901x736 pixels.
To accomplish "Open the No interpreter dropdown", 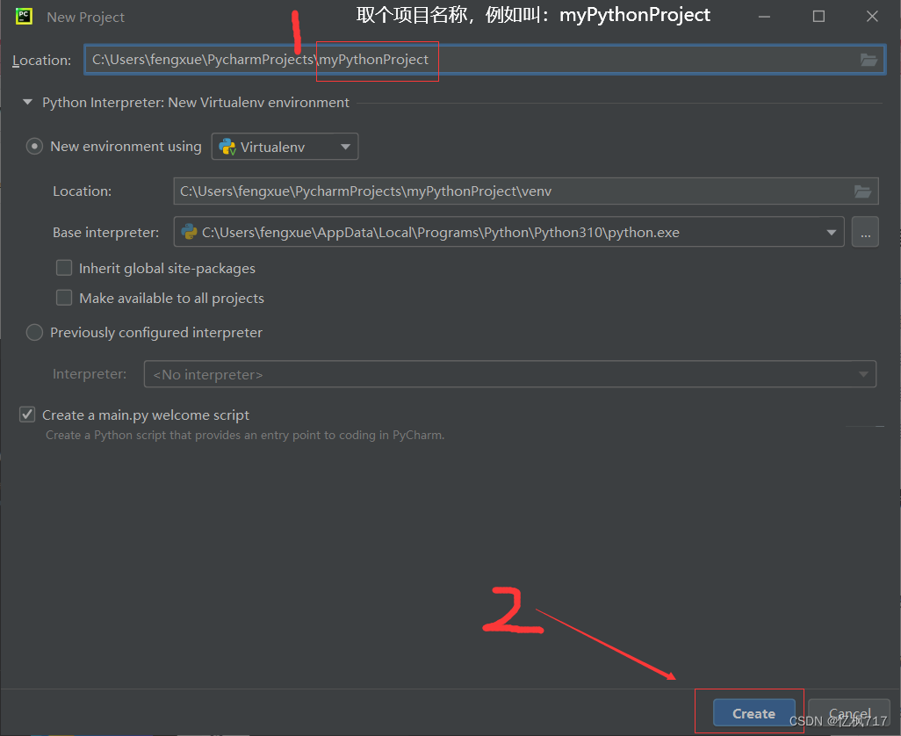I will [509, 374].
